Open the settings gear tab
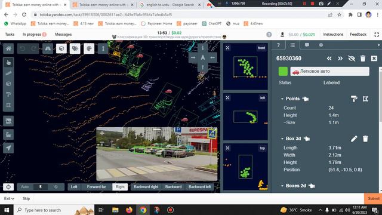Screen dimensions: 382x215 [x=321, y=45]
